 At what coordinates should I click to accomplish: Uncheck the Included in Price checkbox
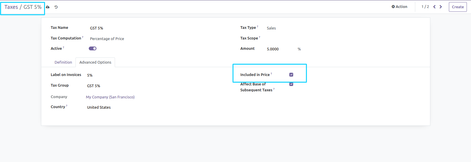pos(291,75)
